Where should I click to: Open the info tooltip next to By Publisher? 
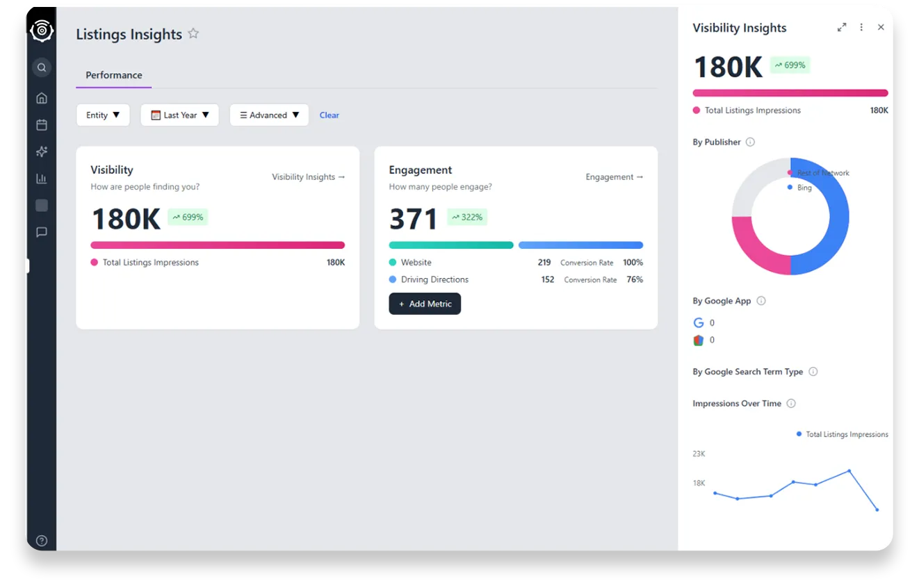(749, 142)
